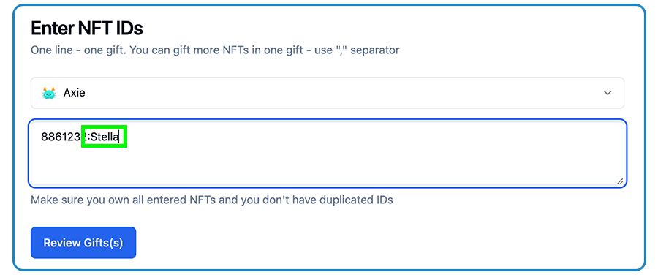Focus the NFT IDs text area
Image resolution: width=658 pixels, height=275 pixels.
coord(328,154)
